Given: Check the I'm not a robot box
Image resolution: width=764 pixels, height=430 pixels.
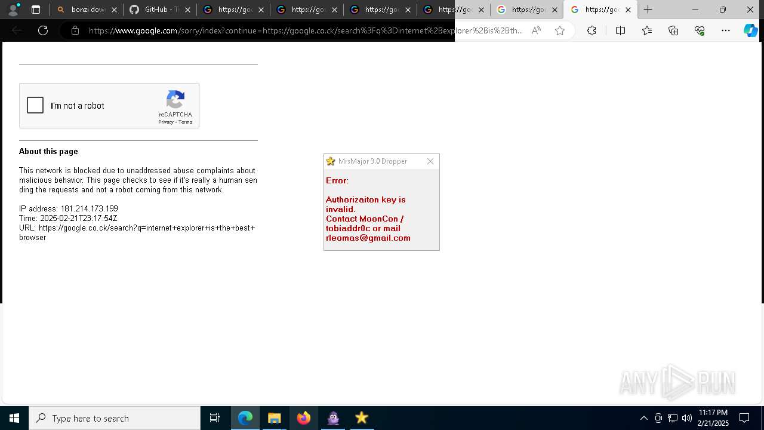Looking at the screenshot, I should click(35, 106).
